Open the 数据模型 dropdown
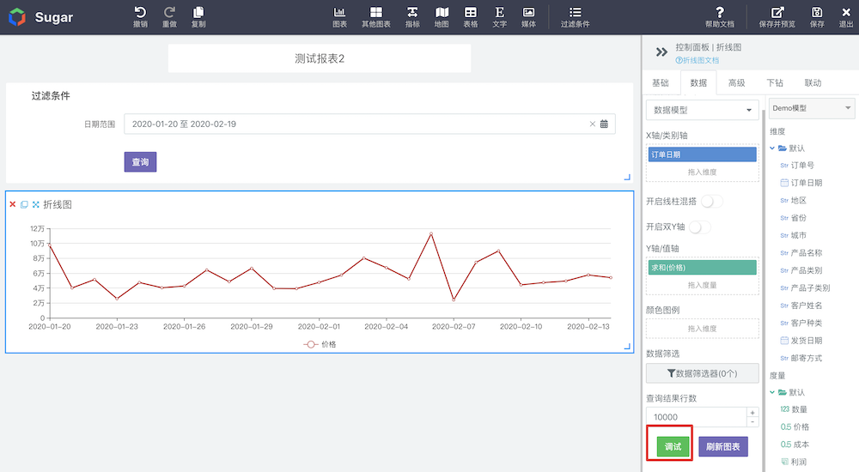Screen dimensions: 859x472 703,110
